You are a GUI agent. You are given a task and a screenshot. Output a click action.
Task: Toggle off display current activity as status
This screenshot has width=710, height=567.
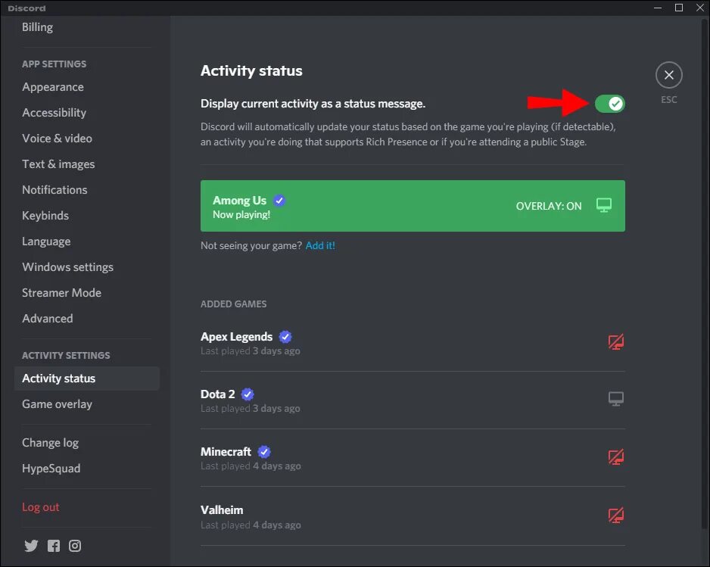(x=609, y=103)
